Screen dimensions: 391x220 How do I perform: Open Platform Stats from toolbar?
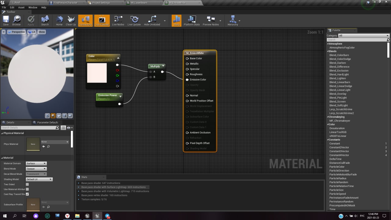click(192, 20)
